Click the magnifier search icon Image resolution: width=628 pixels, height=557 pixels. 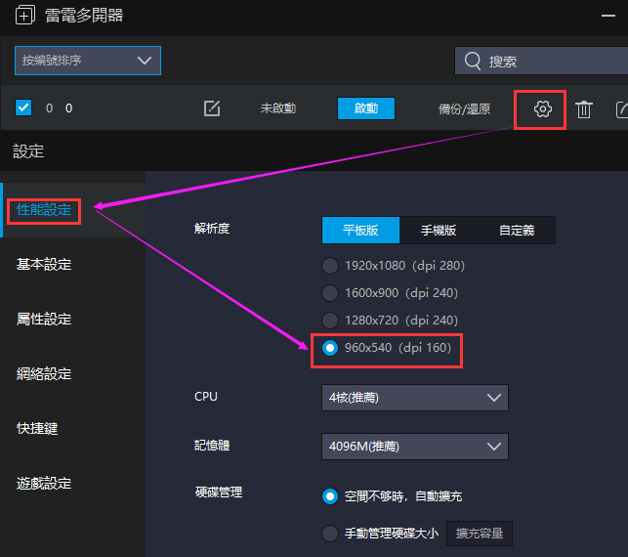(x=472, y=61)
